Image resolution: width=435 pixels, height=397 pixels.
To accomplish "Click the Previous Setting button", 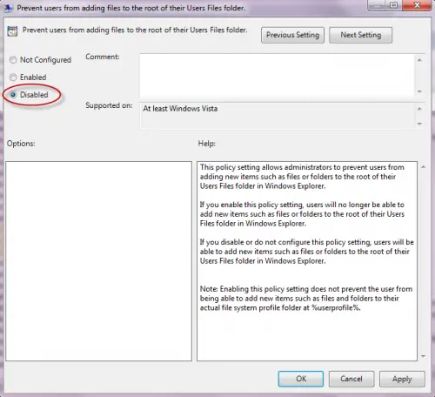I will 292,35.
